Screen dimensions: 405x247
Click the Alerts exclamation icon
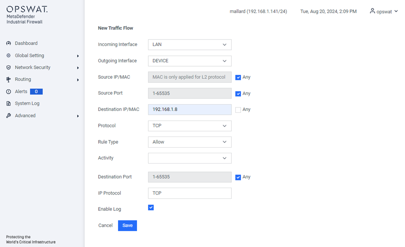(9, 92)
